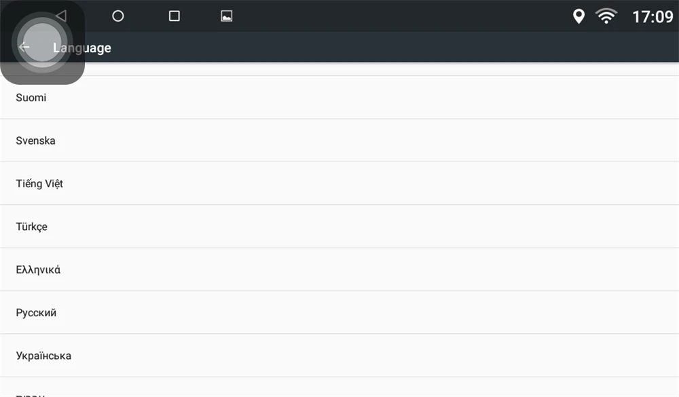The height and width of the screenshot is (397, 679).
Task: Tap the Wi-Fi signal status icon
Action: point(606,16)
